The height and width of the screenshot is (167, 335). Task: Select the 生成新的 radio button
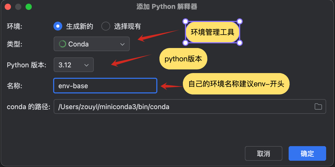pyautogui.click(x=58, y=26)
